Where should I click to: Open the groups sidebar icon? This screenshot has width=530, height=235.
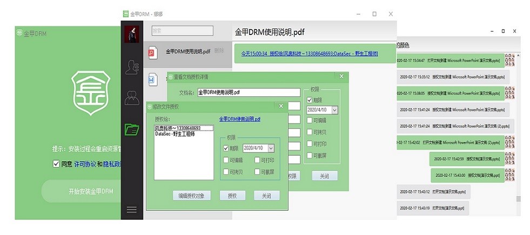tap(131, 98)
